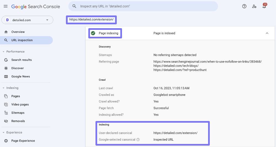276x147 pixels.
Task: Focus the Inspect any URL search field
Action: point(143,6)
